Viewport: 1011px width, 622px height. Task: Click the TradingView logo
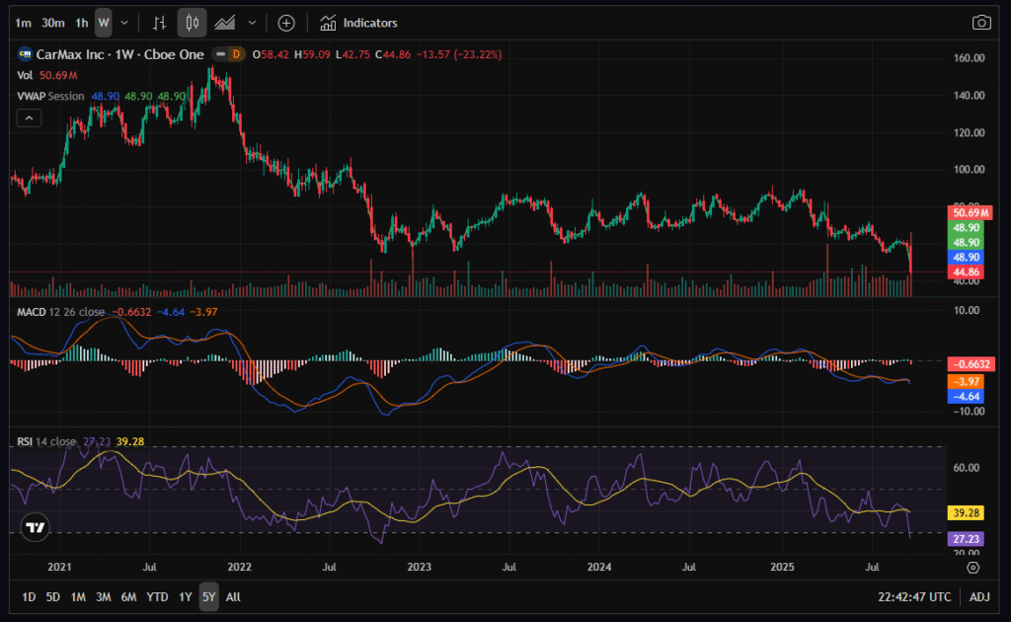35,527
